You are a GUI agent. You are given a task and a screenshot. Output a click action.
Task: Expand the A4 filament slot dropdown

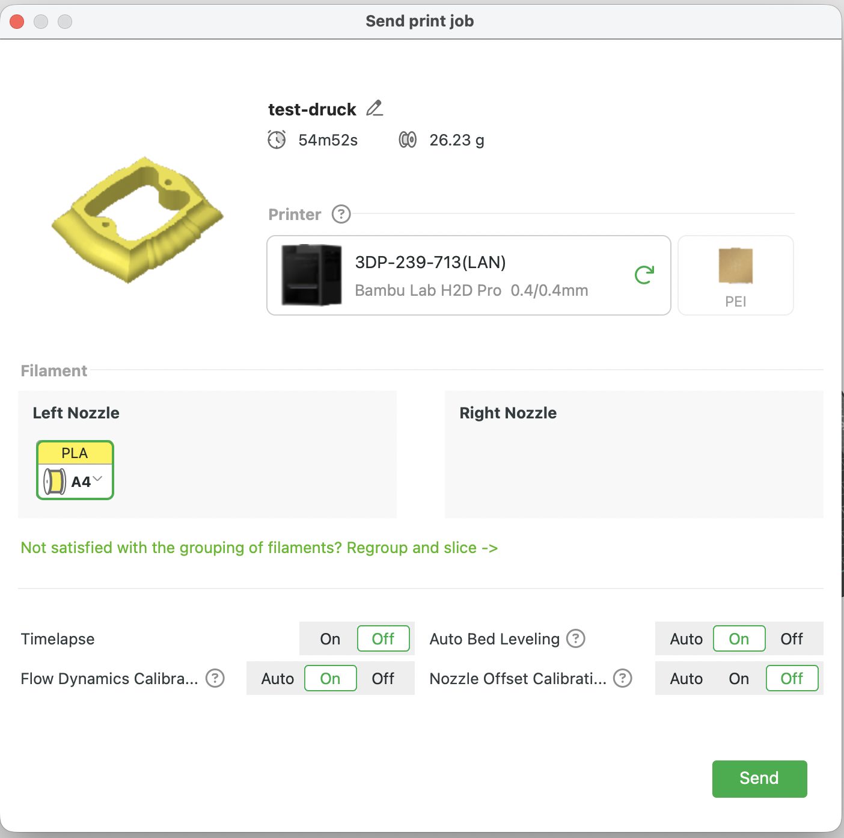(97, 479)
